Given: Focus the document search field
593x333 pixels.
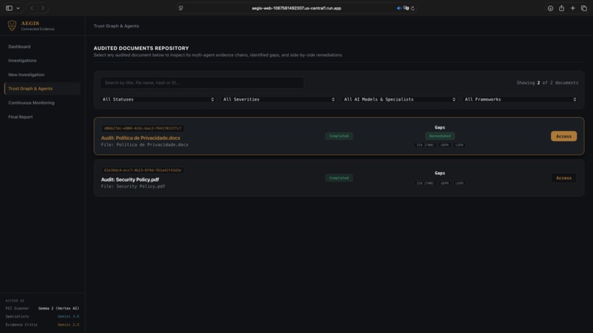Looking at the screenshot, I should pyautogui.click(x=202, y=83).
